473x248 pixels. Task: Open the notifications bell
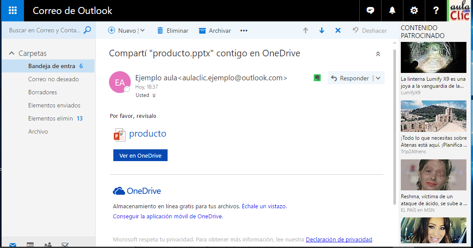coord(392,10)
